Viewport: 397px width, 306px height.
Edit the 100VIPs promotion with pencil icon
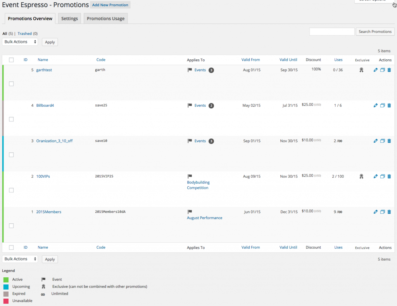click(375, 176)
